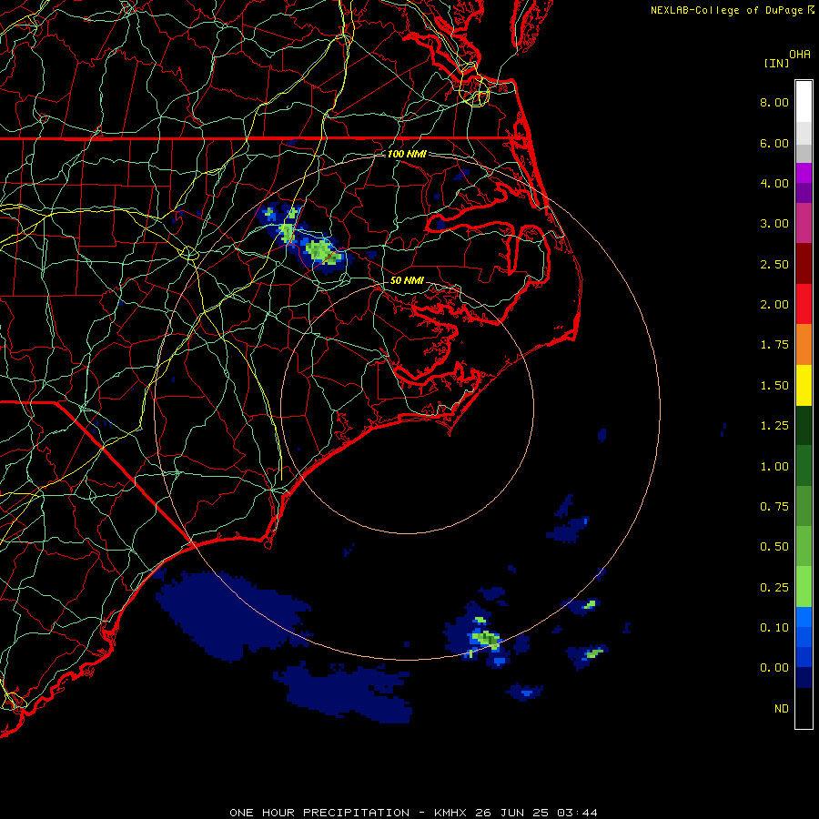Click the [IN] units label
The width and height of the screenshot is (819, 819).
(x=776, y=63)
